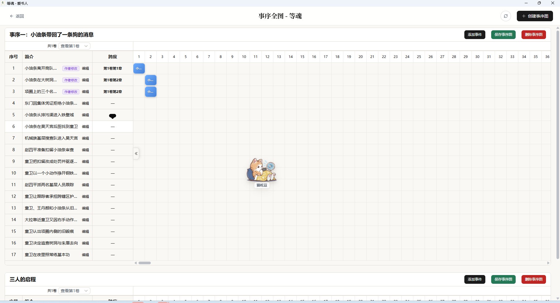The width and height of the screenshot is (560, 303).
Task: Edit event 小油条从排污渠进入铁壁城
Action: coord(85,115)
